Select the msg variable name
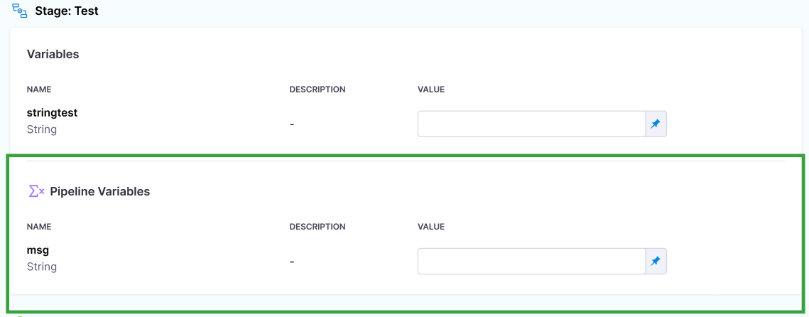Viewport: 809px width, 317px height. pyautogui.click(x=38, y=249)
